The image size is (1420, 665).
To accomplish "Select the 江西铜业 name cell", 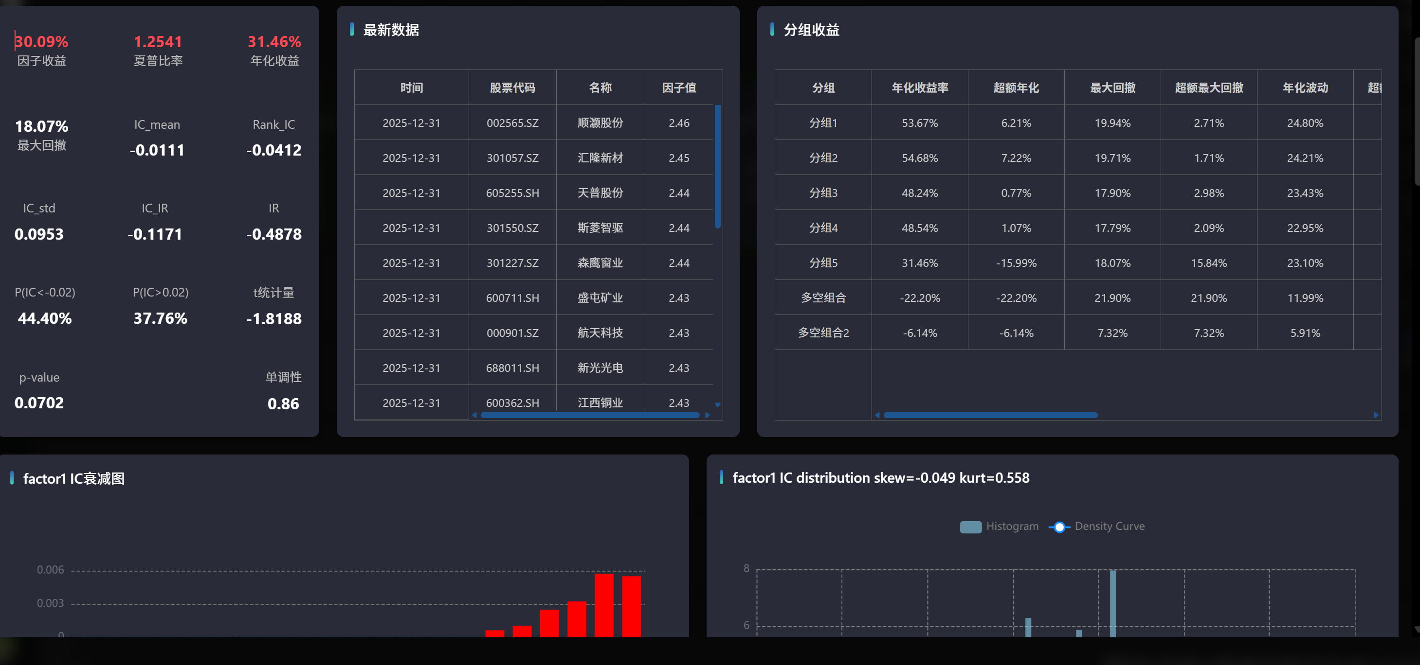I will 600,402.
